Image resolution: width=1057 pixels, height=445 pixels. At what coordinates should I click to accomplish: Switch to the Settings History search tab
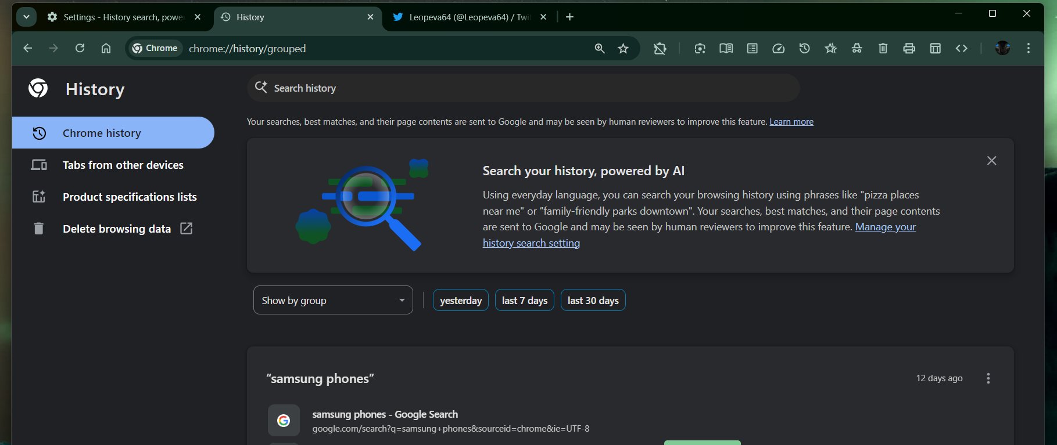pos(124,17)
